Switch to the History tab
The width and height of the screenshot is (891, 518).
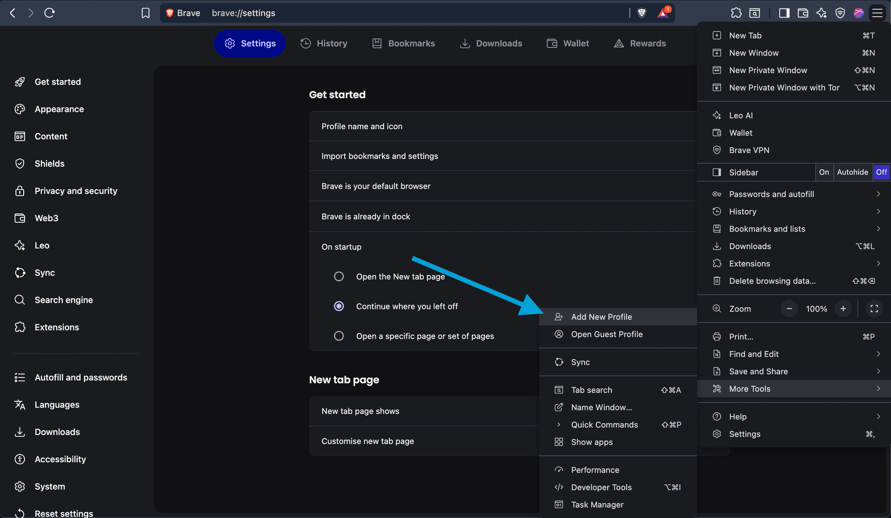click(x=324, y=44)
